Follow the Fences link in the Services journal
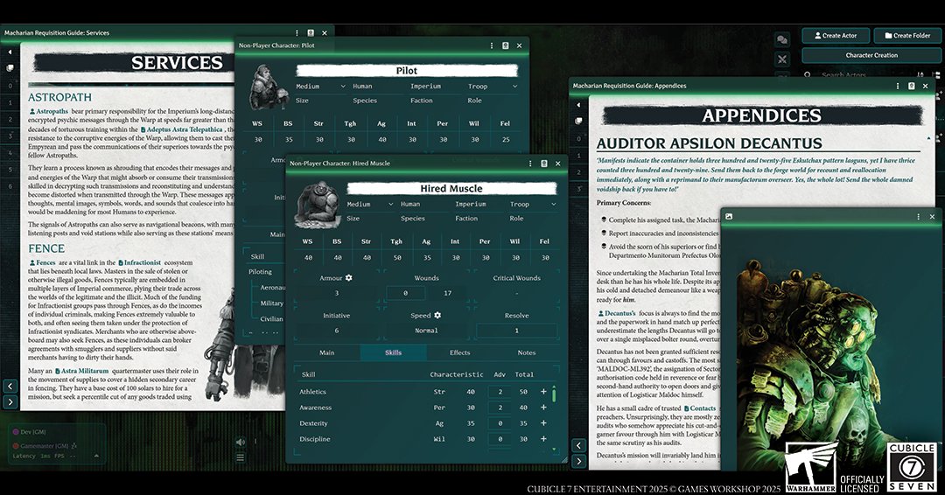945x495 pixels. tap(42, 262)
